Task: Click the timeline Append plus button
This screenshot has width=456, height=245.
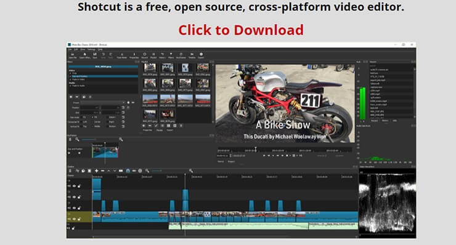Action: pos(97,171)
